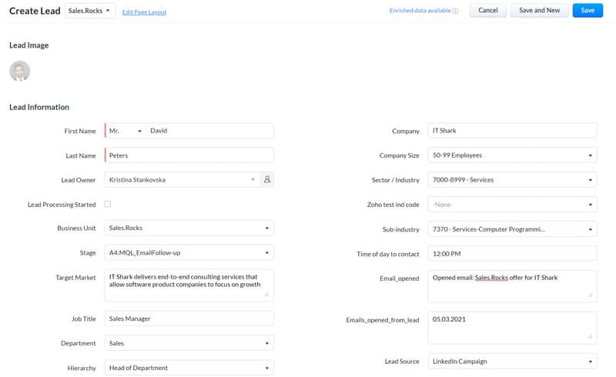The height and width of the screenshot is (377, 616).
Task: Expand the Lead Source dropdown
Action: [590, 361]
